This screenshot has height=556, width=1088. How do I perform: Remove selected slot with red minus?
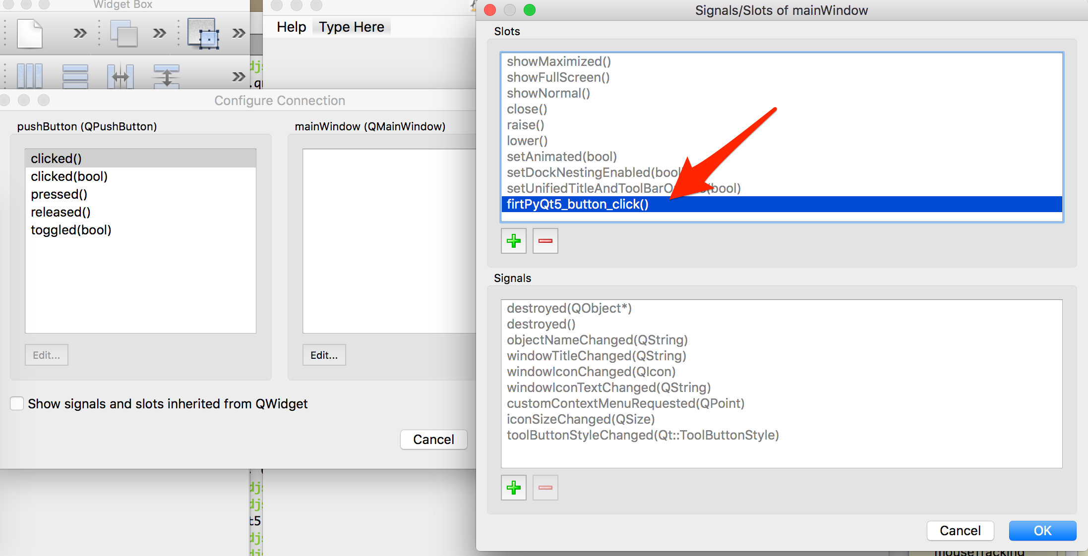pos(545,241)
